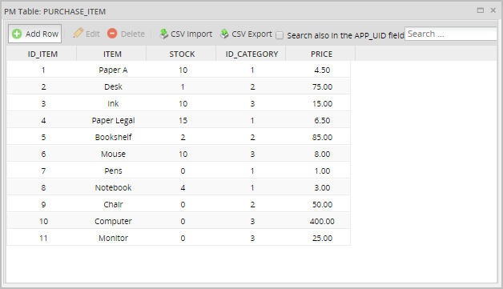Select the Computer row
The image size is (503, 289).
click(x=179, y=221)
